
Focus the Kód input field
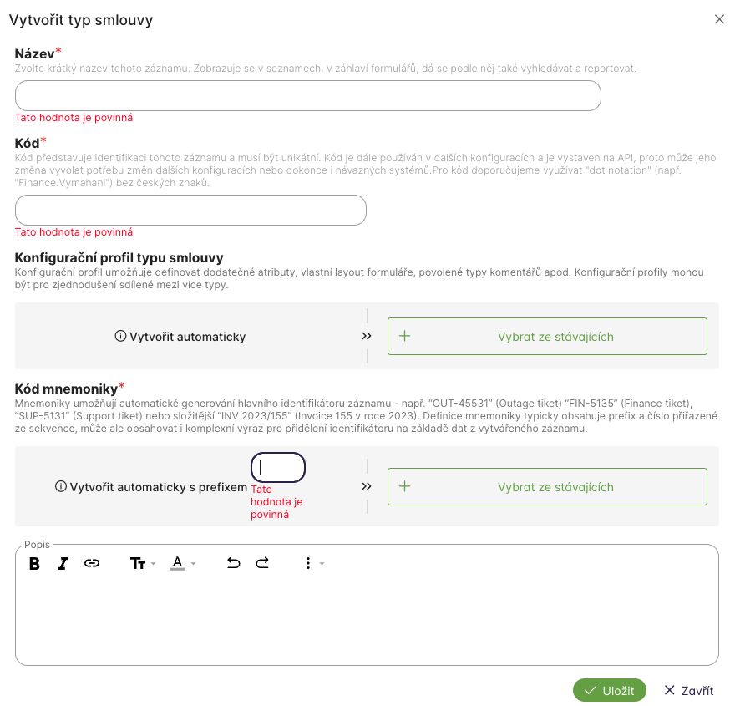(x=190, y=211)
